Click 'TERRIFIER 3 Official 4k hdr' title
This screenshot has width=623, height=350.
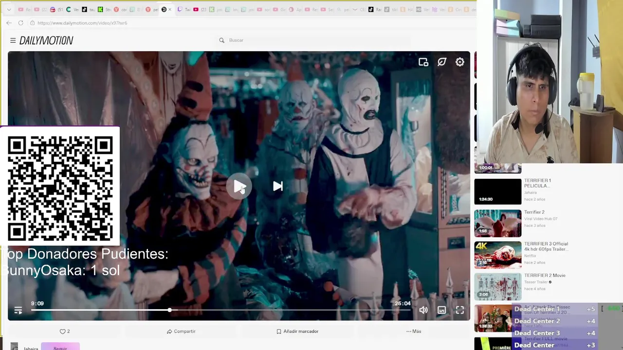(x=546, y=246)
